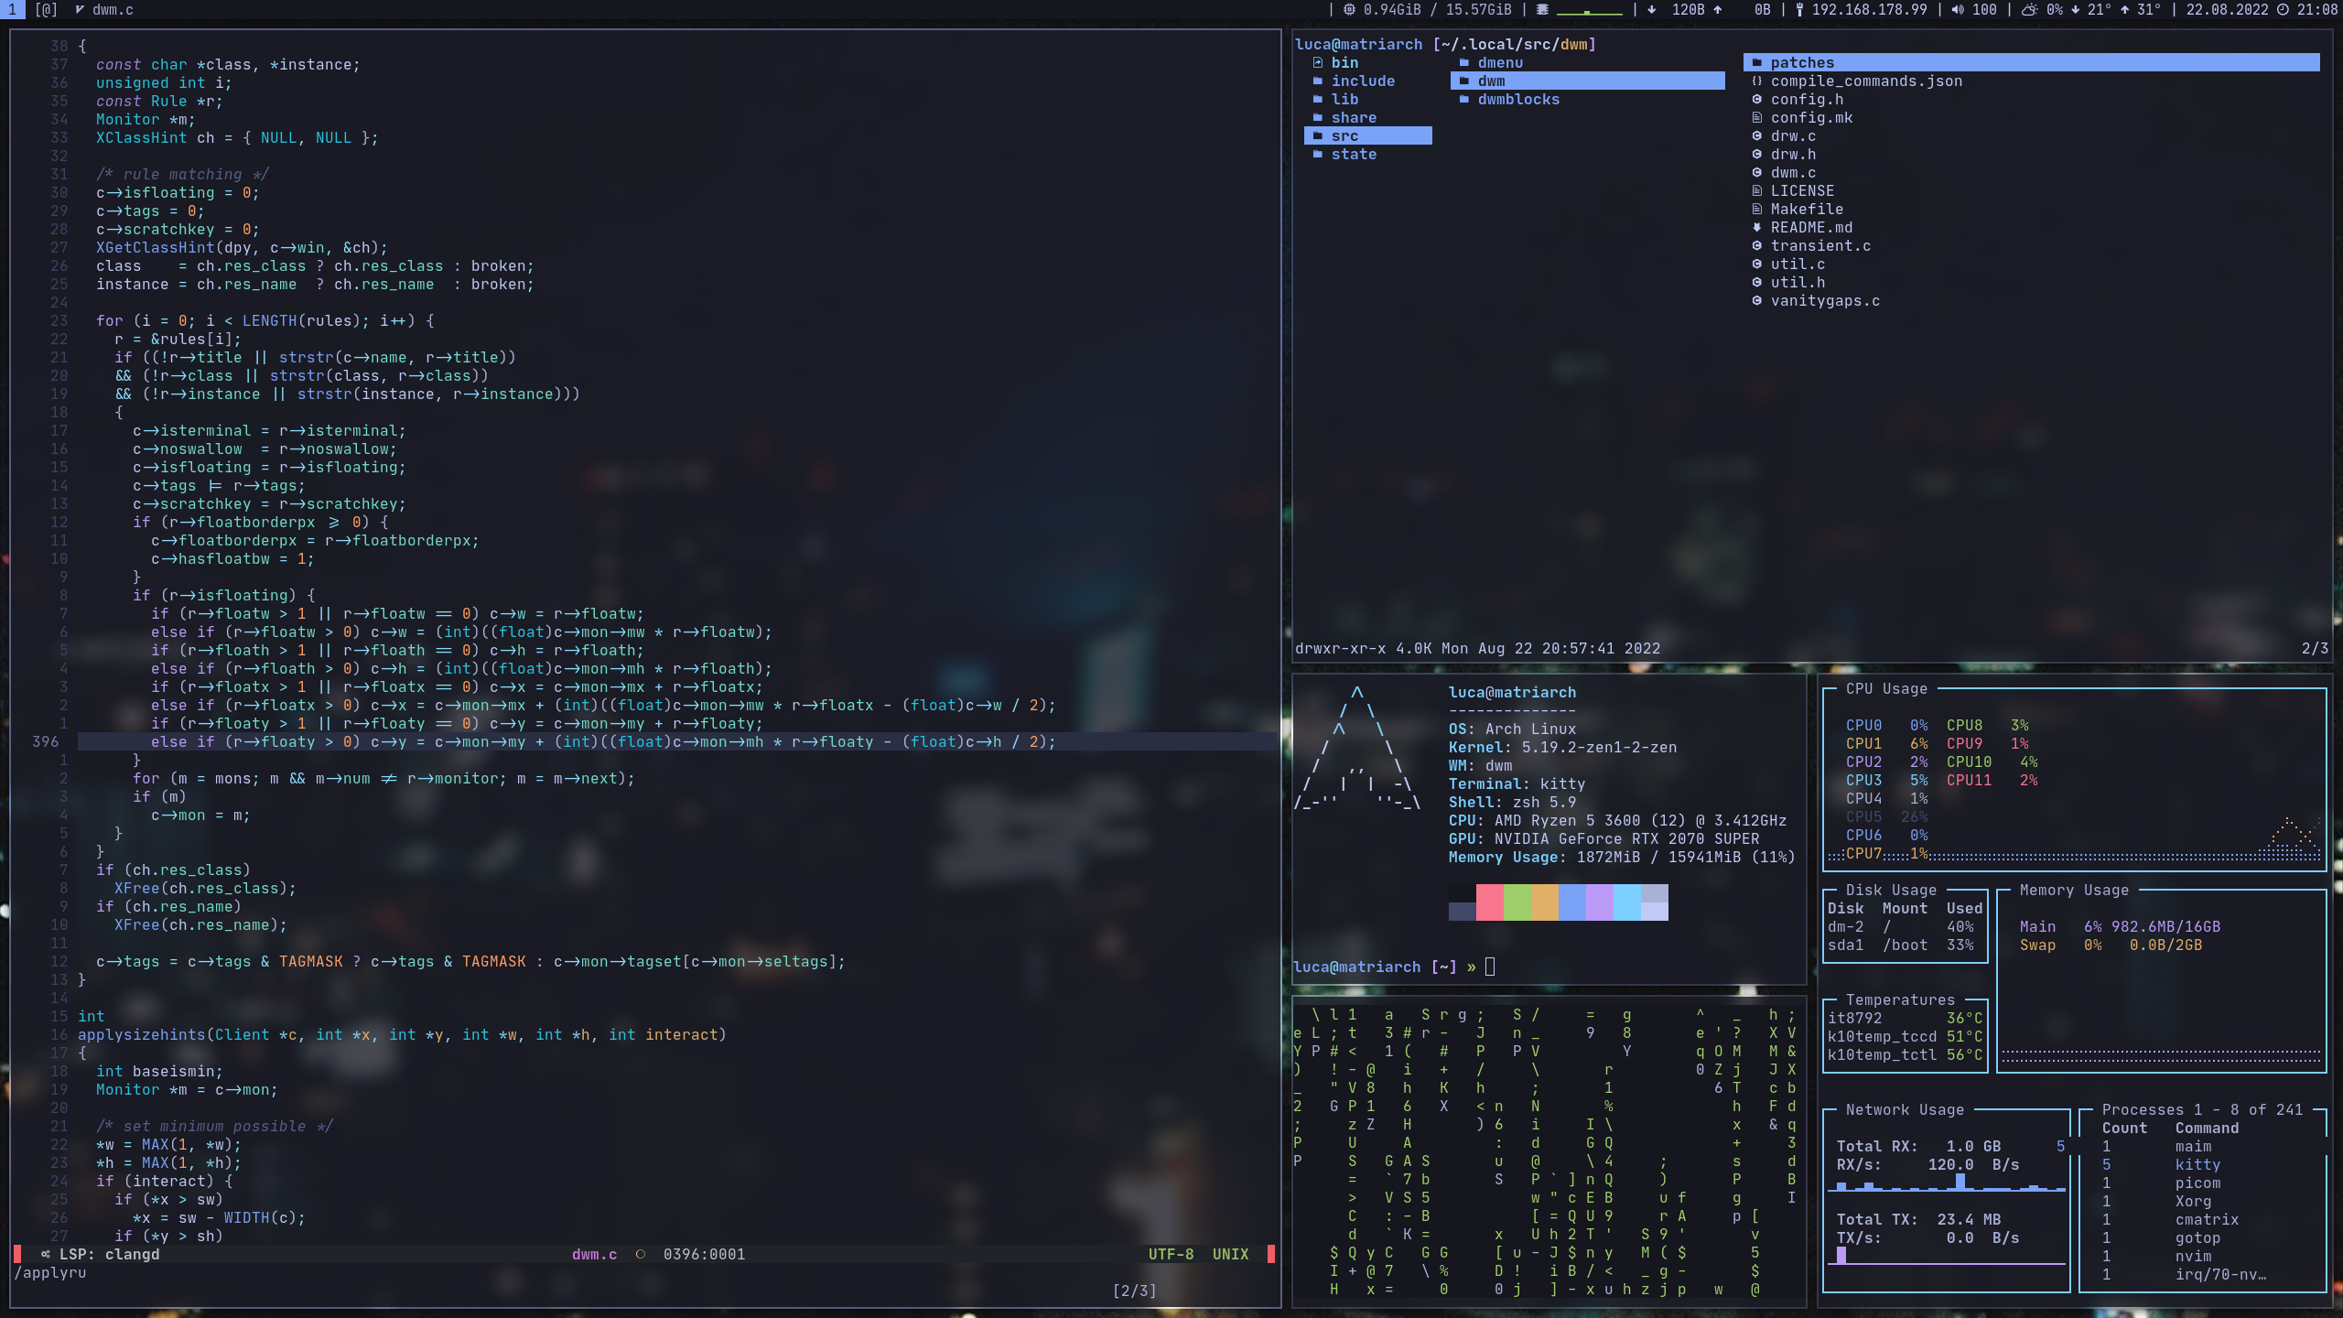The width and height of the screenshot is (2343, 1318).
Task: Select the src directory row
Action: pyautogui.click(x=1368, y=135)
